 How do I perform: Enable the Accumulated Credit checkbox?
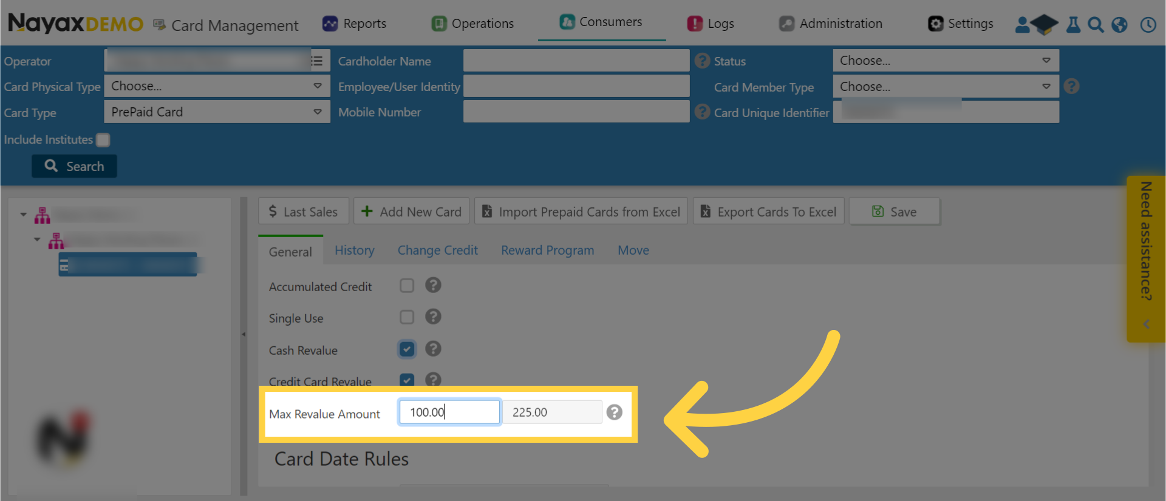[x=407, y=286]
